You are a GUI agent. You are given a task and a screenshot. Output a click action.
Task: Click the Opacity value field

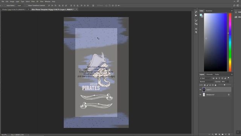click(224, 82)
